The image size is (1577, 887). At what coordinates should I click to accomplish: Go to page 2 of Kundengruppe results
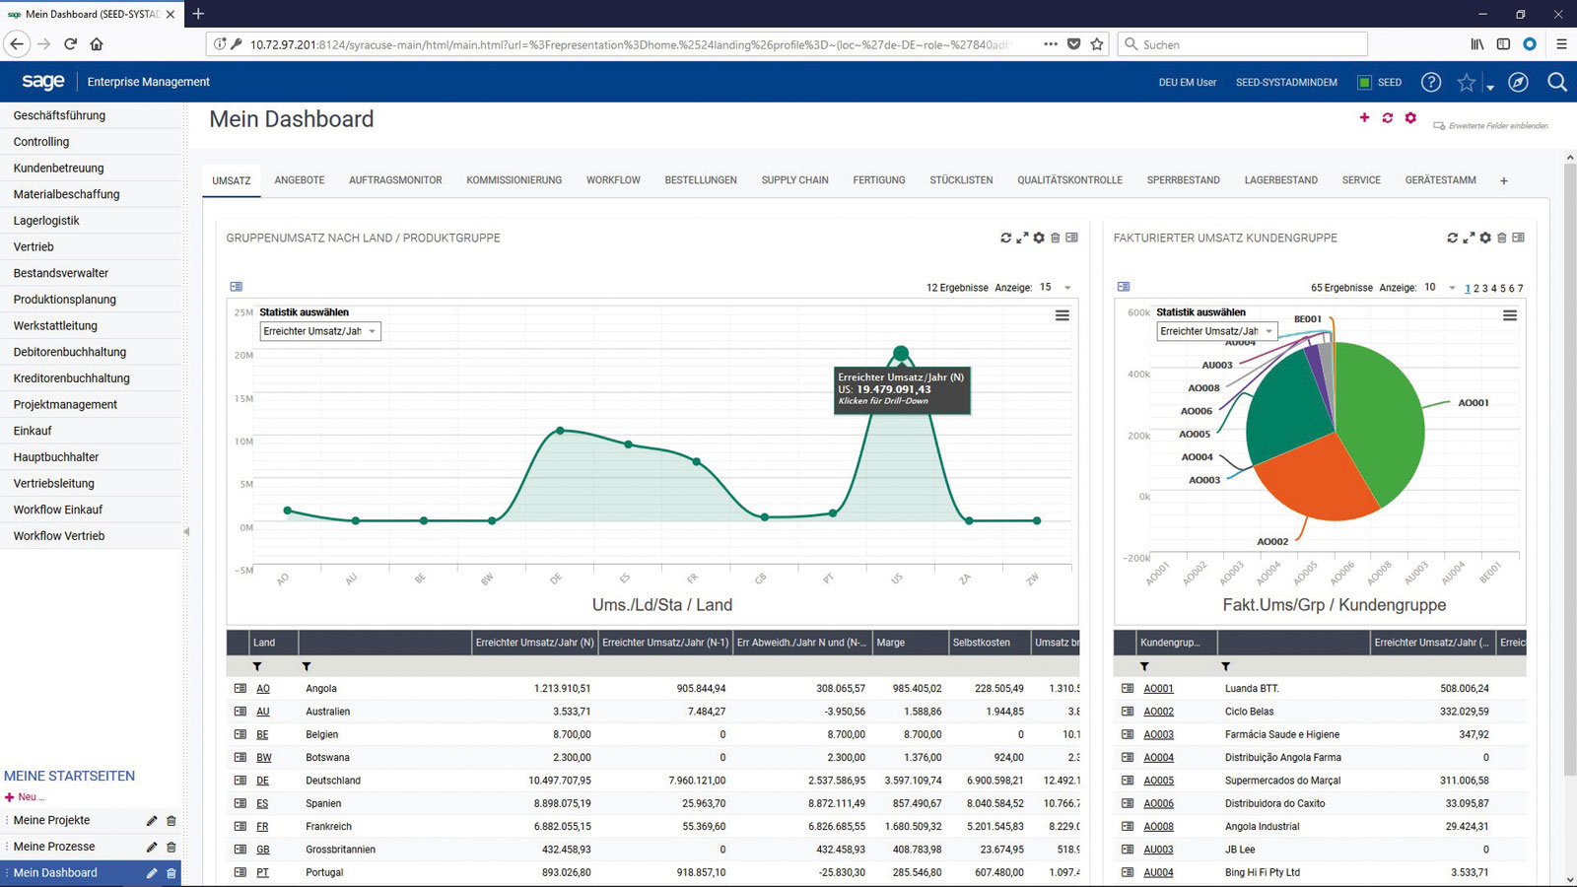(1475, 289)
